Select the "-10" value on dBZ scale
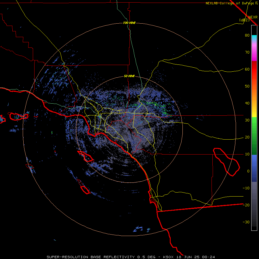 click(246, 188)
